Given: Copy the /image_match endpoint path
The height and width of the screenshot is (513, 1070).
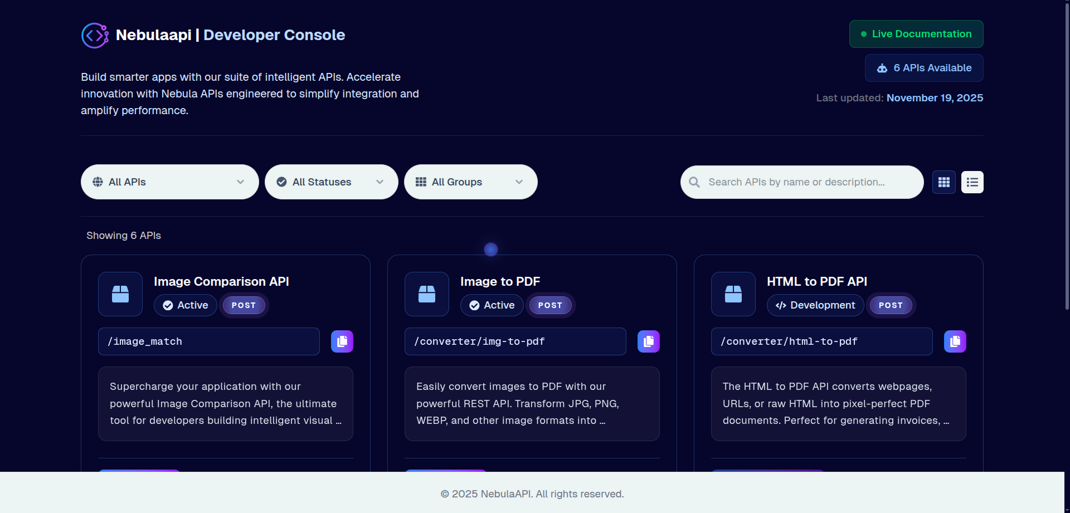Looking at the screenshot, I should coord(342,341).
